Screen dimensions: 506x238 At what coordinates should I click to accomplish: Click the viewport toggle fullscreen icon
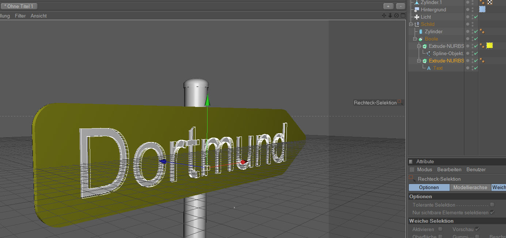pyautogui.click(x=403, y=15)
